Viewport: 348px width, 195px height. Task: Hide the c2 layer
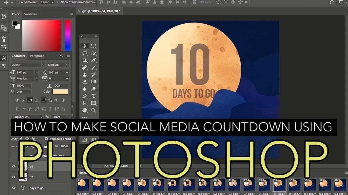(x=14, y=177)
